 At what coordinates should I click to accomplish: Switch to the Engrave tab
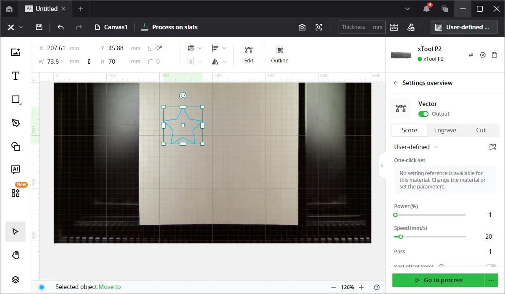click(445, 130)
